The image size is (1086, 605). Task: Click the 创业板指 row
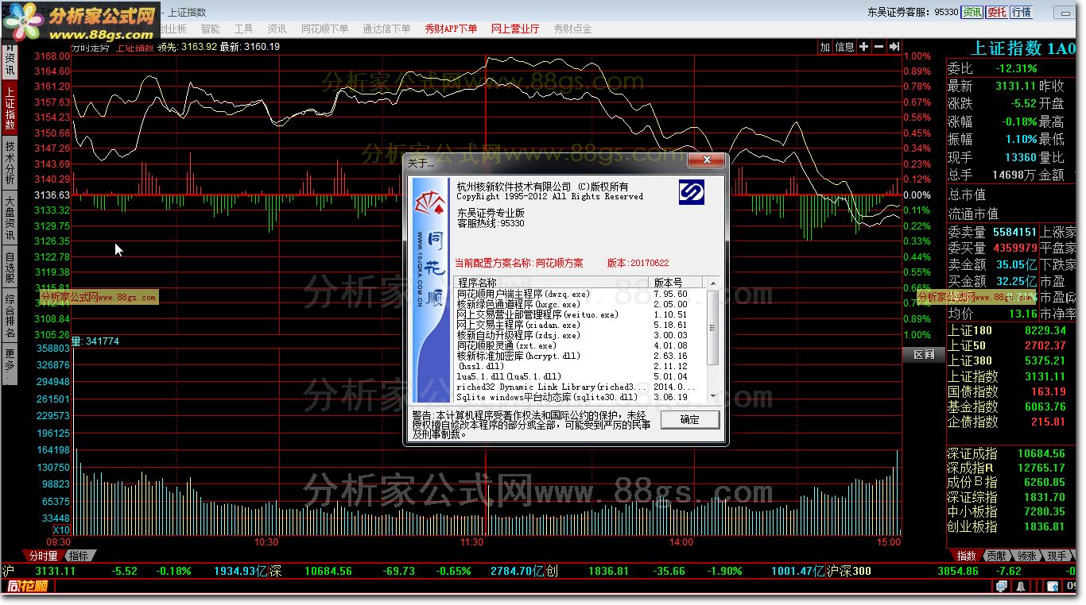[x=1011, y=526]
